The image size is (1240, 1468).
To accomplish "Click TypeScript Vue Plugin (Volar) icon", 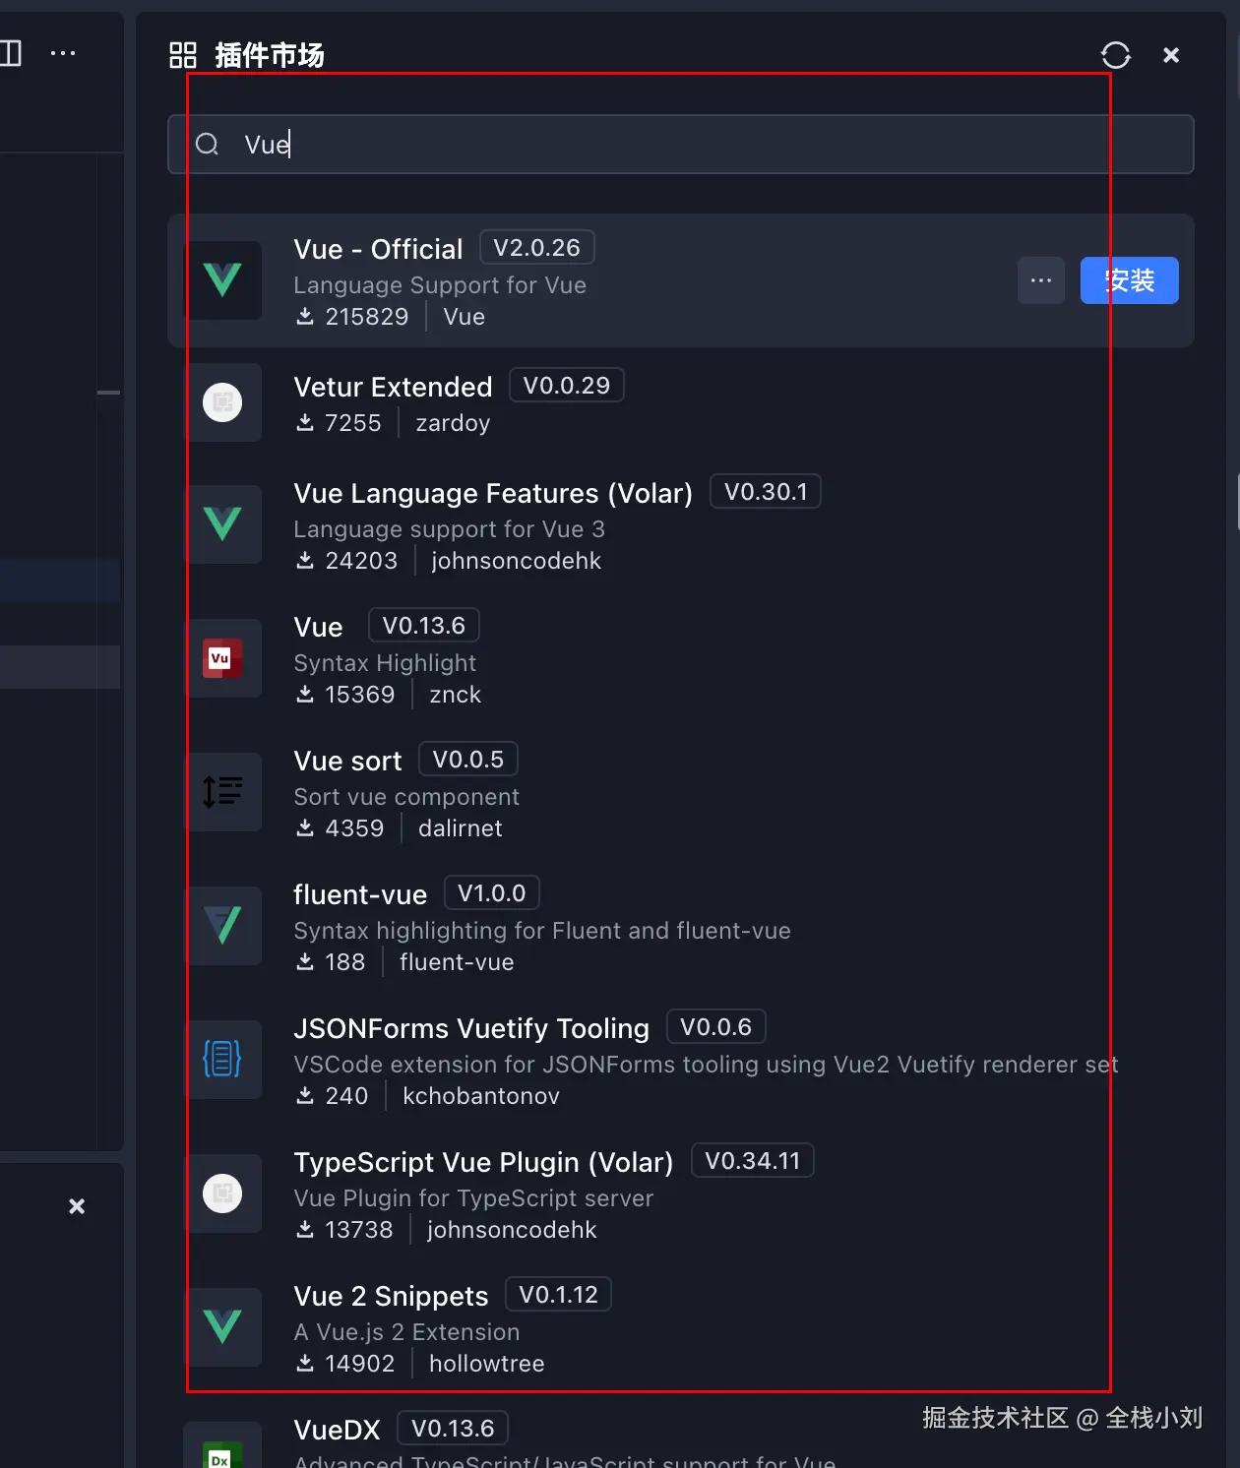I will click(223, 1193).
